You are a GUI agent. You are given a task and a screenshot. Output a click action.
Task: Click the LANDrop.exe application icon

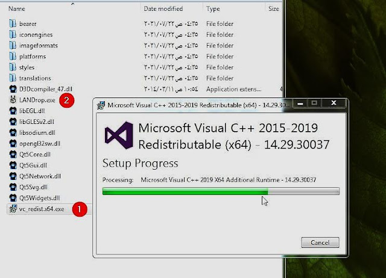(13, 100)
